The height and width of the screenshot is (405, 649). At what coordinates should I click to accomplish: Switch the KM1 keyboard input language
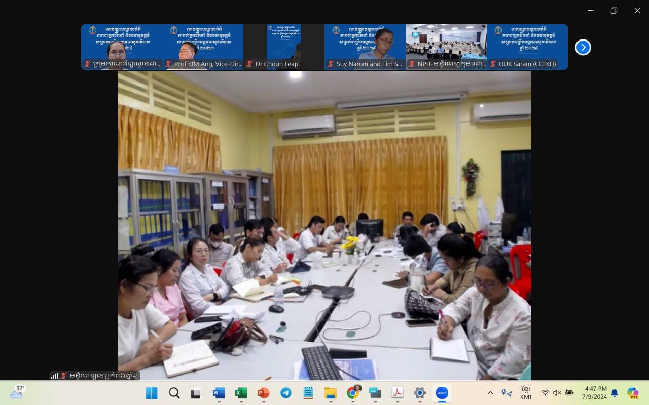point(526,393)
